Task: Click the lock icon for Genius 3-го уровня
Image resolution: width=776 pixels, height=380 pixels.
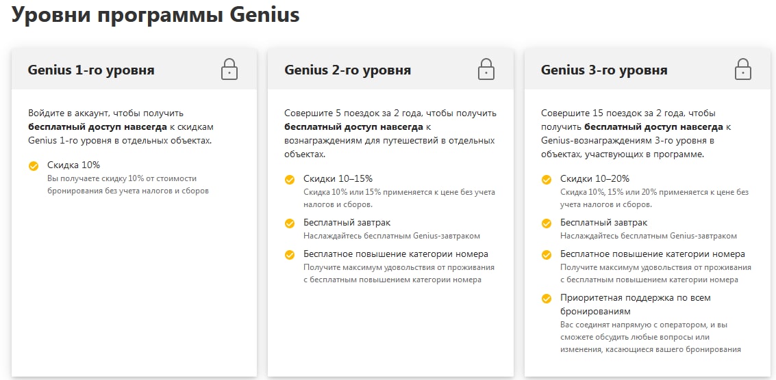Action: coord(742,69)
